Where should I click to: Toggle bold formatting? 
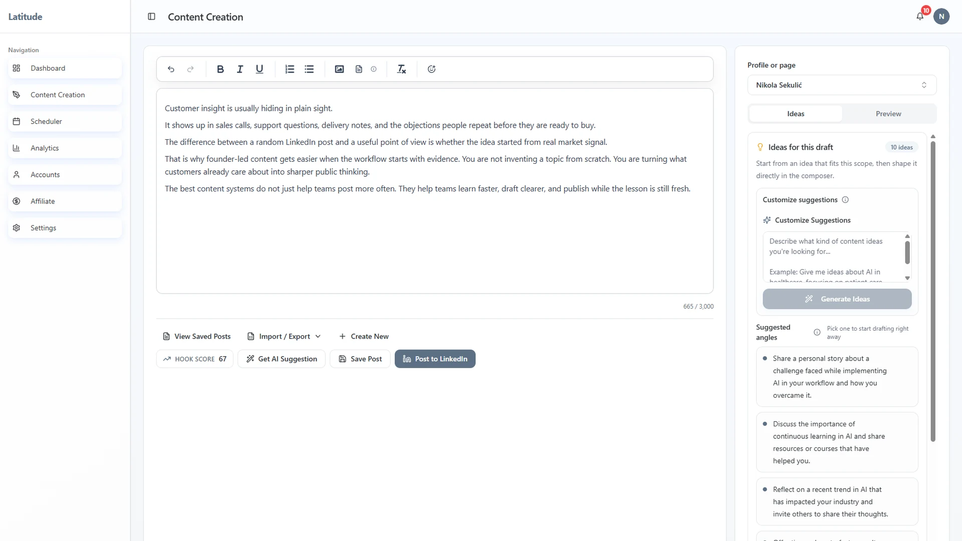[220, 69]
